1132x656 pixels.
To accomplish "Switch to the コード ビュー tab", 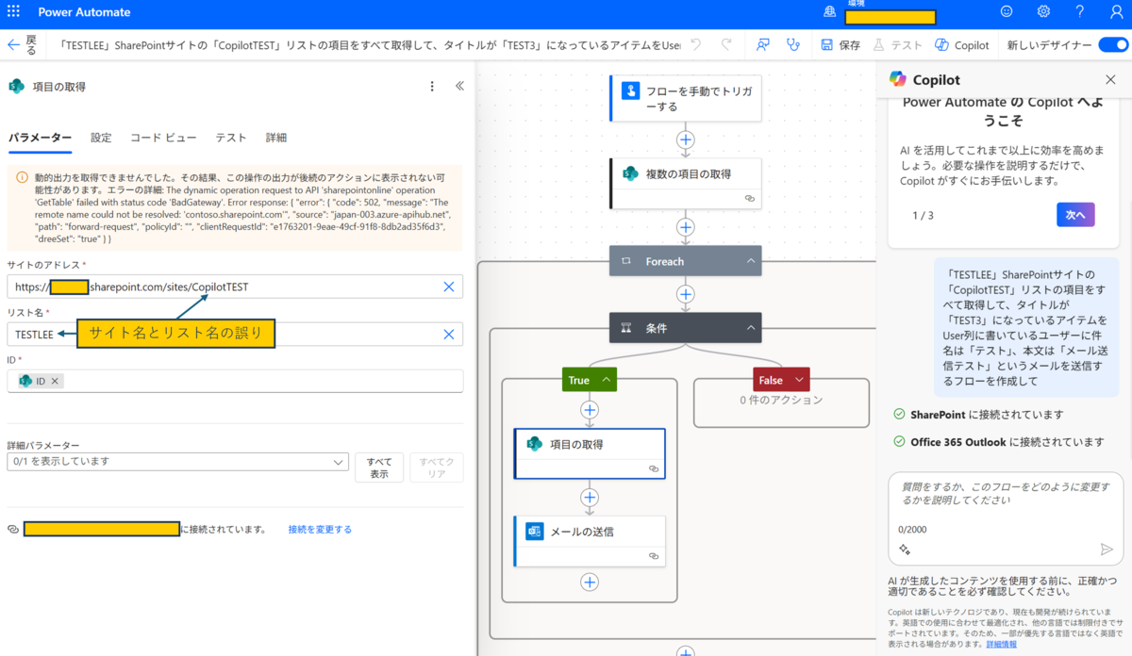I will tap(163, 138).
